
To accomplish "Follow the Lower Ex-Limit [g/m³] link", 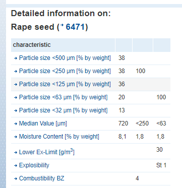I will [x=47, y=152].
